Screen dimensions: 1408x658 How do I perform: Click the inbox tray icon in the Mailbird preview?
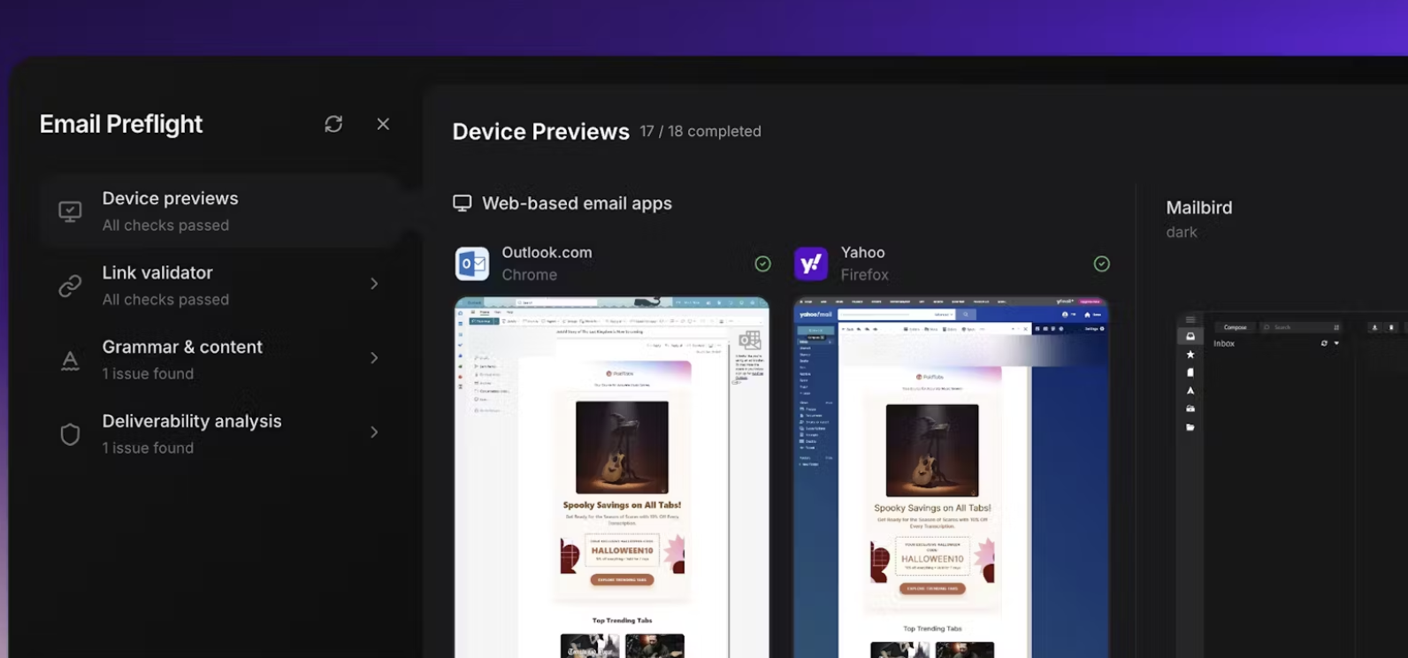(x=1190, y=337)
